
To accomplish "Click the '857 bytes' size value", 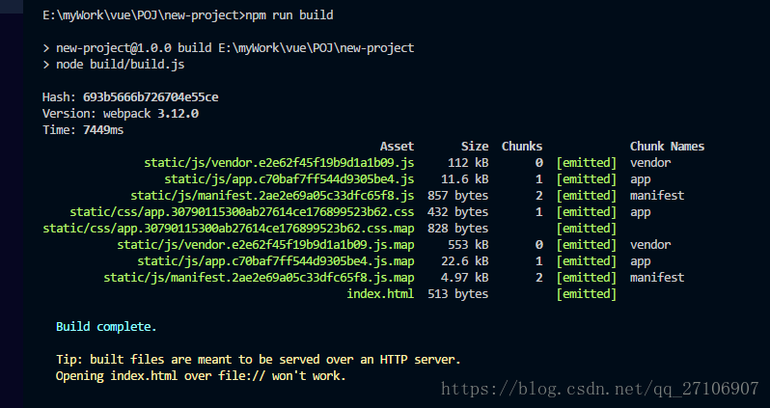I will [458, 196].
